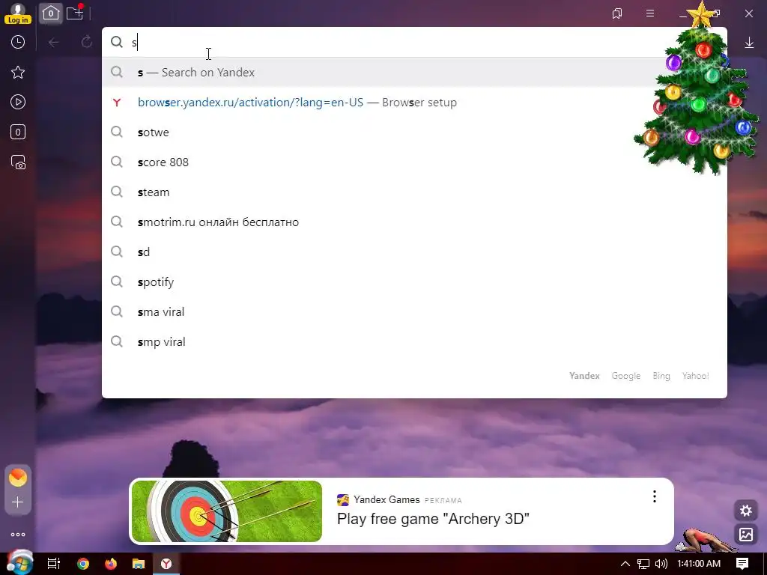Add a sidebar app with plus button
This screenshot has height=575, width=767.
point(18,502)
